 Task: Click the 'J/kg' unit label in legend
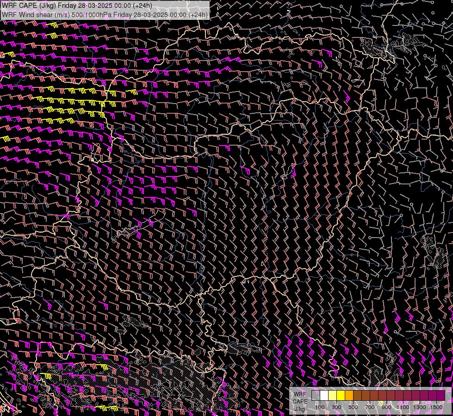pos(299,409)
